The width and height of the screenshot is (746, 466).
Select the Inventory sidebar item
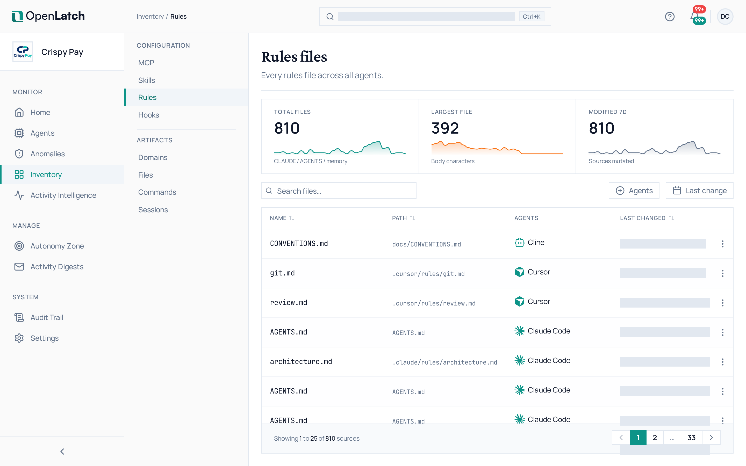(x=62, y=174)
